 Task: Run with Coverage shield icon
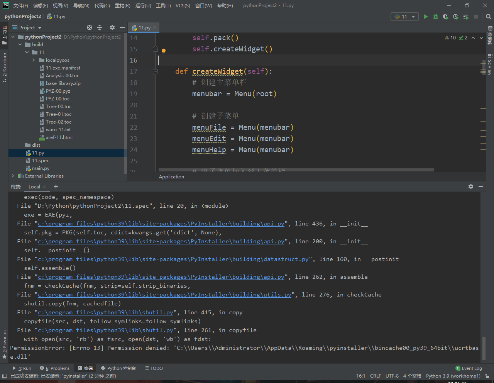pyautogui.click(x=446, y=17)
